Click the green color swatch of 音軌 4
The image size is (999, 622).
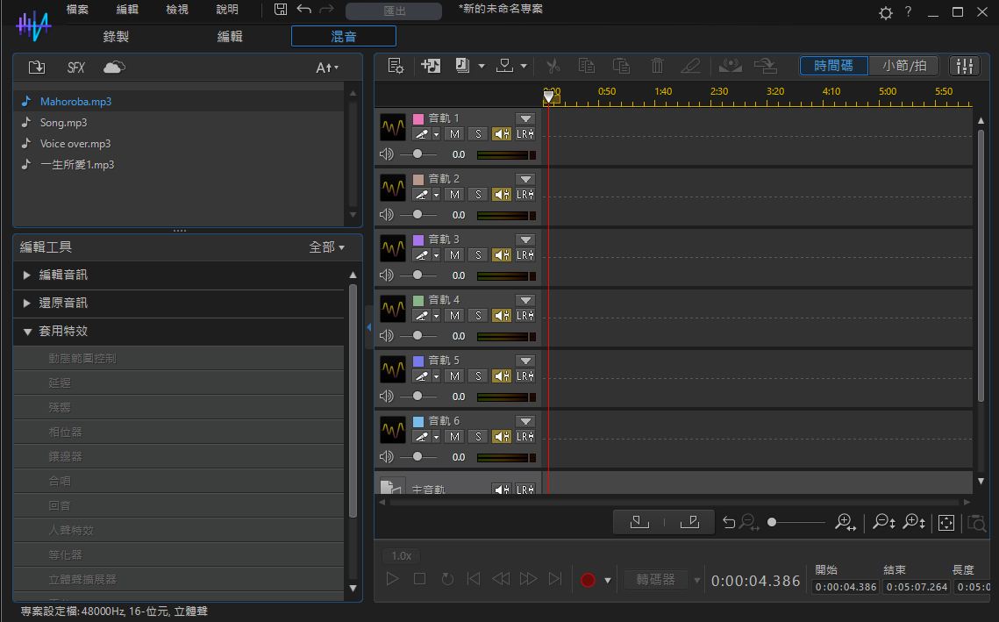(x=418, y=300)
